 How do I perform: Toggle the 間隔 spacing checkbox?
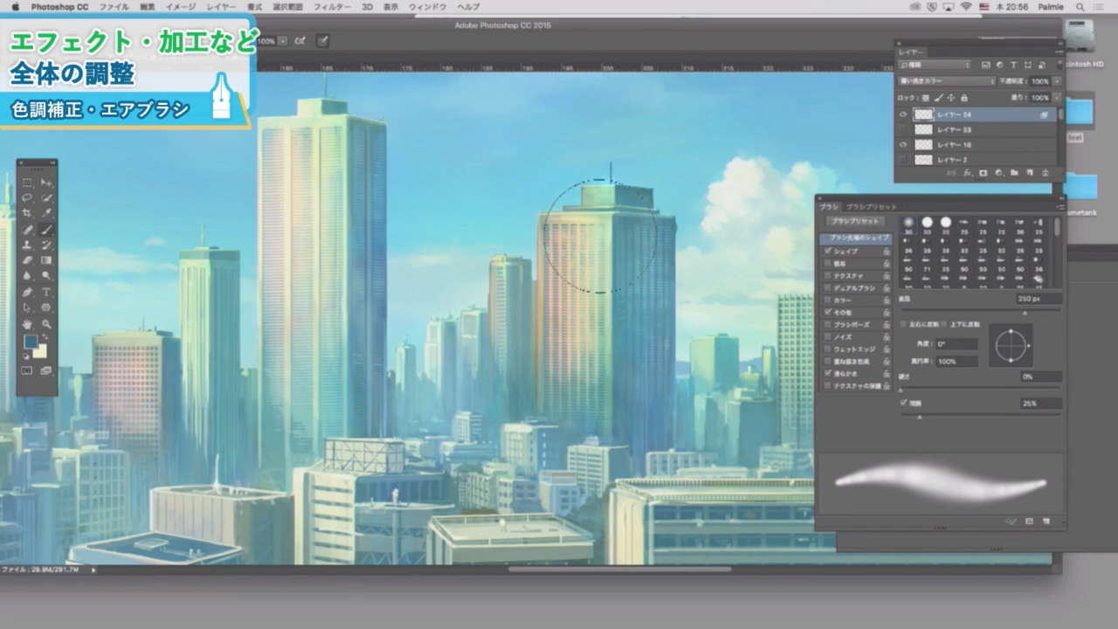pyautogui.click(x=904, y=404)
